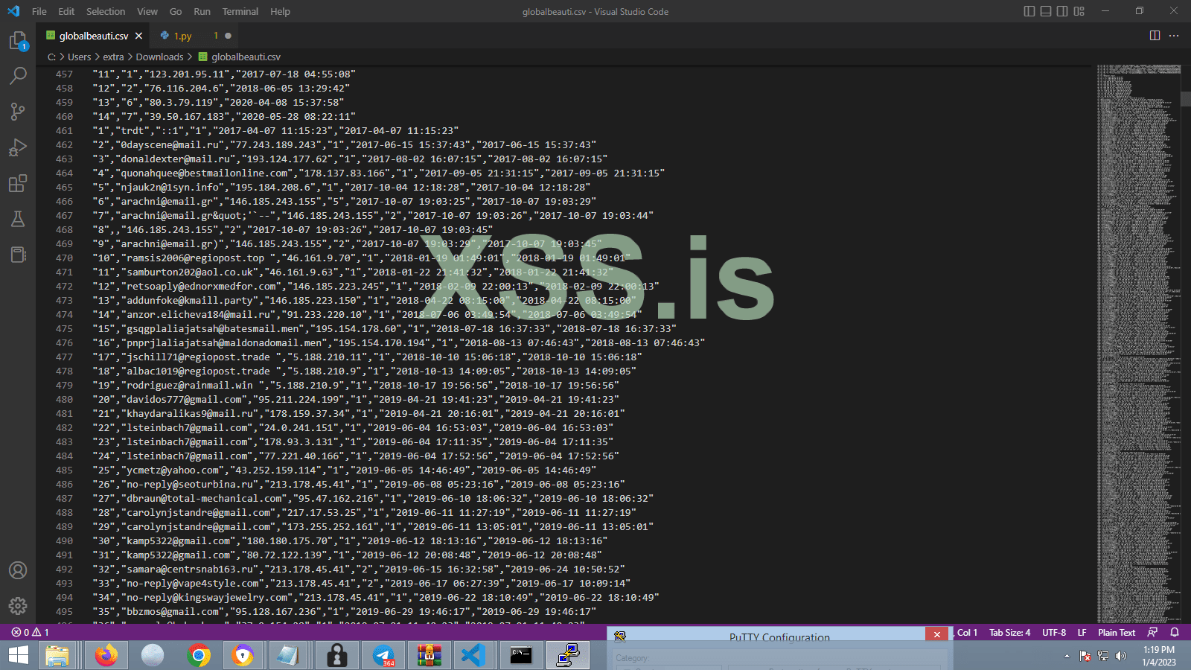Open the Selection menu
Screen dimensions: 1191x670
point(106,11)
